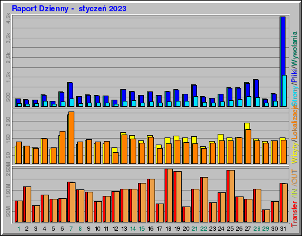
Task: Click the 'Lokalizacje' legend label
Action: (x=294, y=123)
